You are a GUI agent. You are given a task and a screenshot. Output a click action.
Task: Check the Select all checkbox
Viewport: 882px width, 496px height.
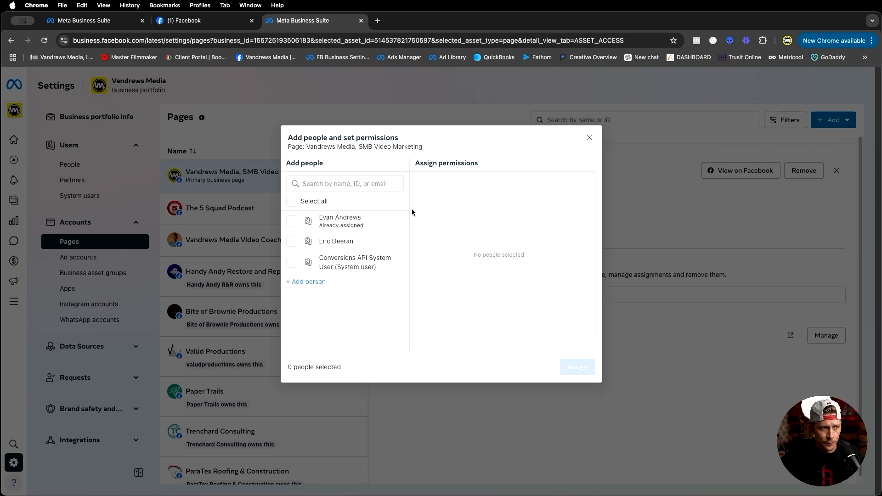tap(292, 201)
